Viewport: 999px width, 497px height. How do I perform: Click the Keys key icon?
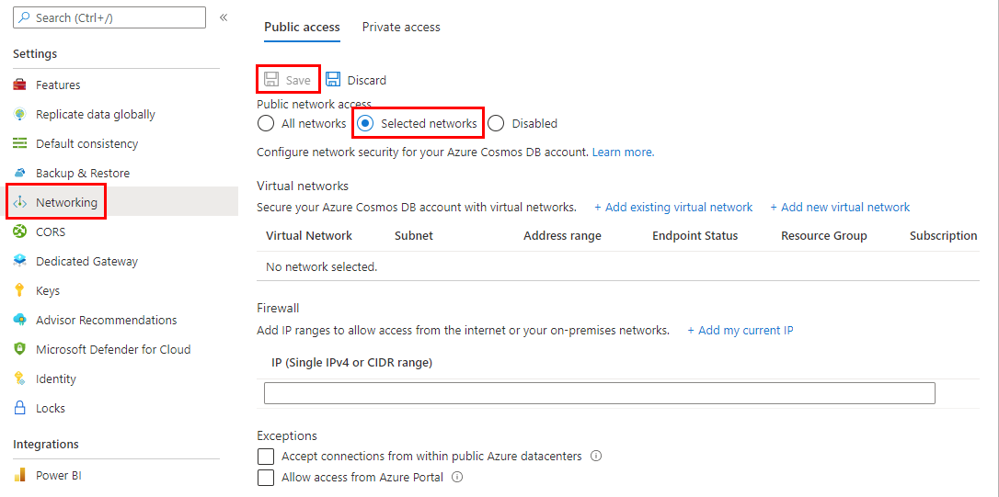tap(20, 290)
